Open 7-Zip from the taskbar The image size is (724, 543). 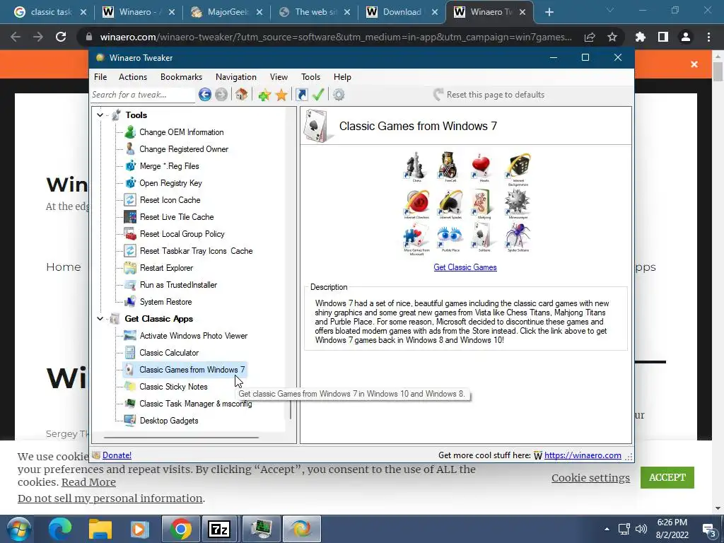point(219,529)
